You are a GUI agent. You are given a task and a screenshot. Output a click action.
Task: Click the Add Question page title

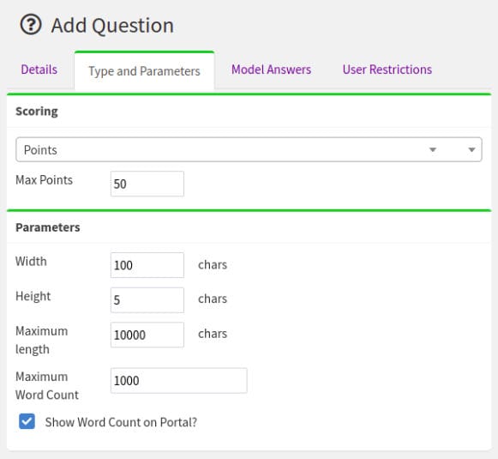(112, 25)
